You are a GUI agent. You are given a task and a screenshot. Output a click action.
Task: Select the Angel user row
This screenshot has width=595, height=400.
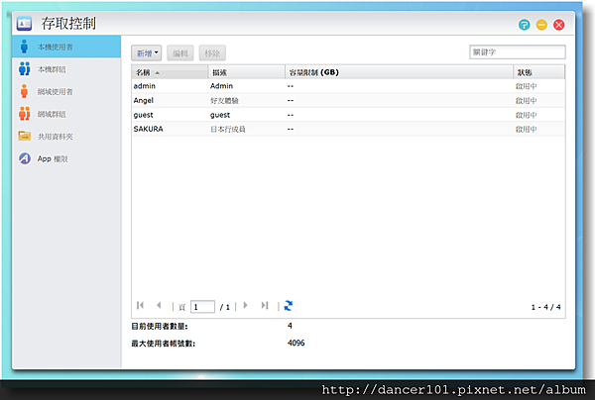(348, 100)
